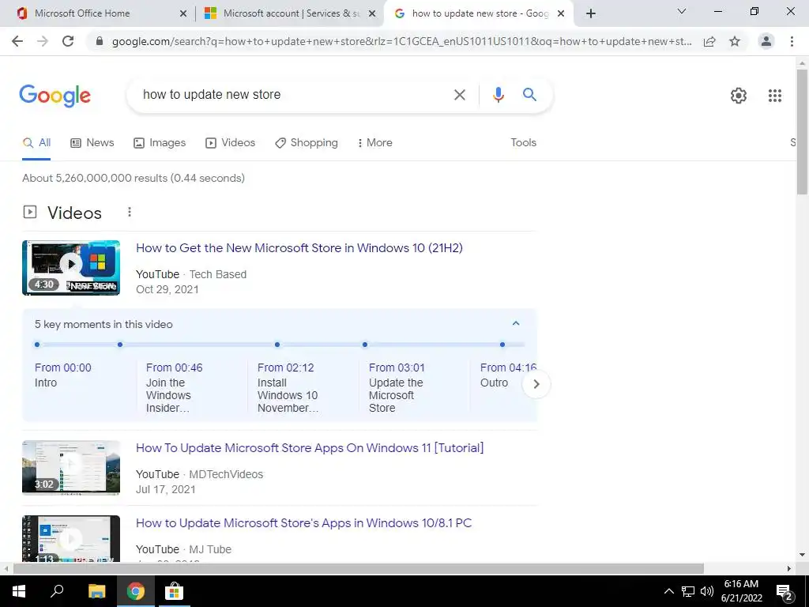This screenshot has width=809, height=607.
Task: Open the Chrome profile avatar
Action: click(x=766, y=41)
